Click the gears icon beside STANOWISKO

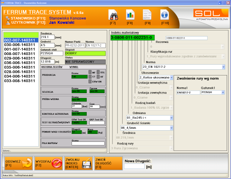[8, 18]
